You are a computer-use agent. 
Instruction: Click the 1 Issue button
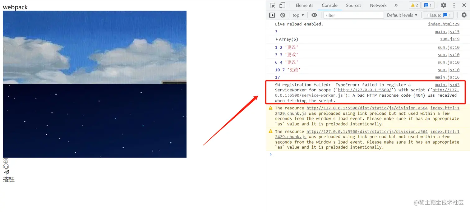[x=439, y=15]
